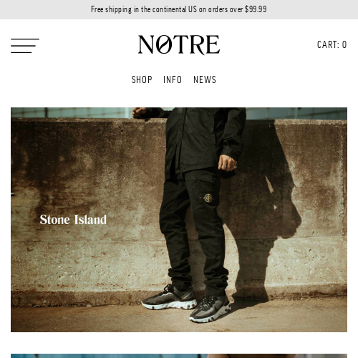The width and height of the screenshot is (358, 358).
Task: Click the black cargo pants in photo
Action: pyautogui.click(x=193, y=229)
